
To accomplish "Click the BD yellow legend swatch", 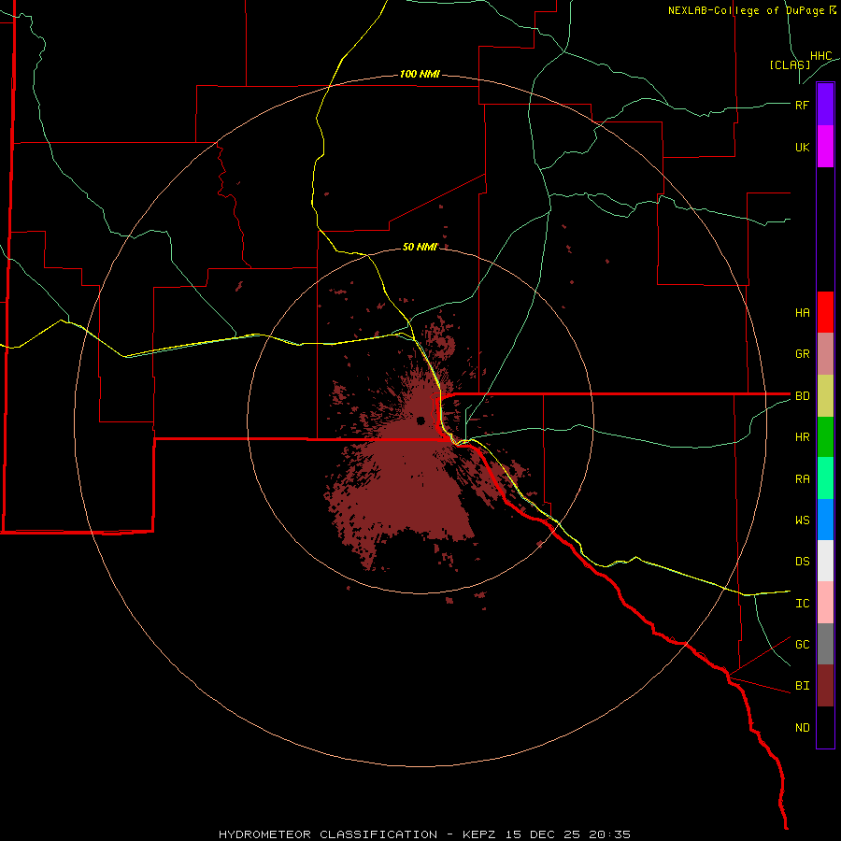I will [825, 396].
